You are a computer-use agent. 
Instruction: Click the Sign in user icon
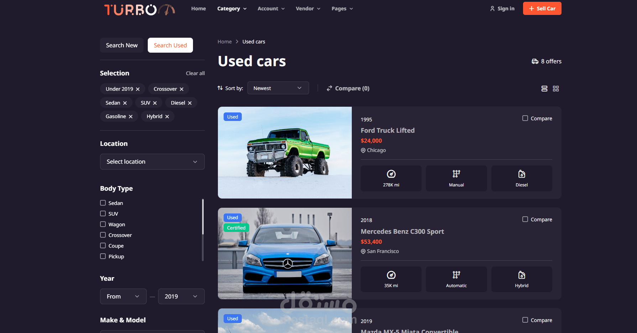click(492, 9)
